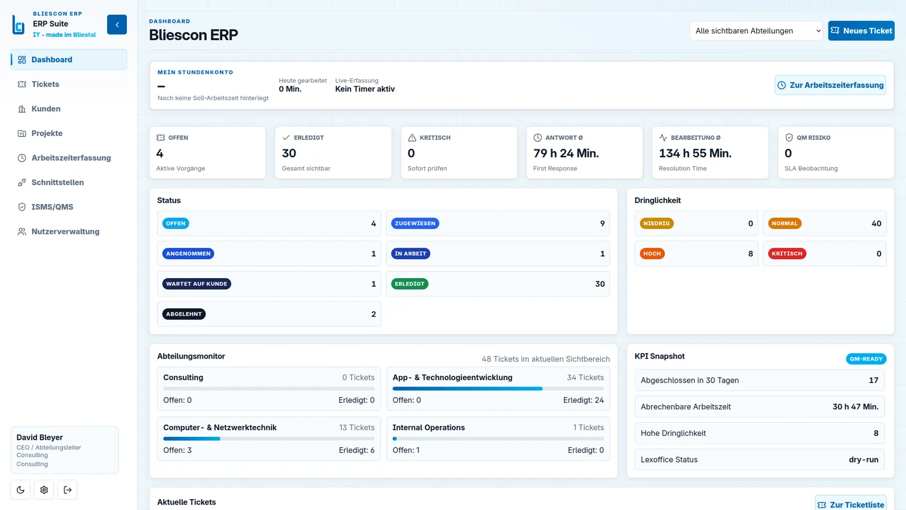
Task: Select the IN ARBEIT status badge
Action: point(411,254)
